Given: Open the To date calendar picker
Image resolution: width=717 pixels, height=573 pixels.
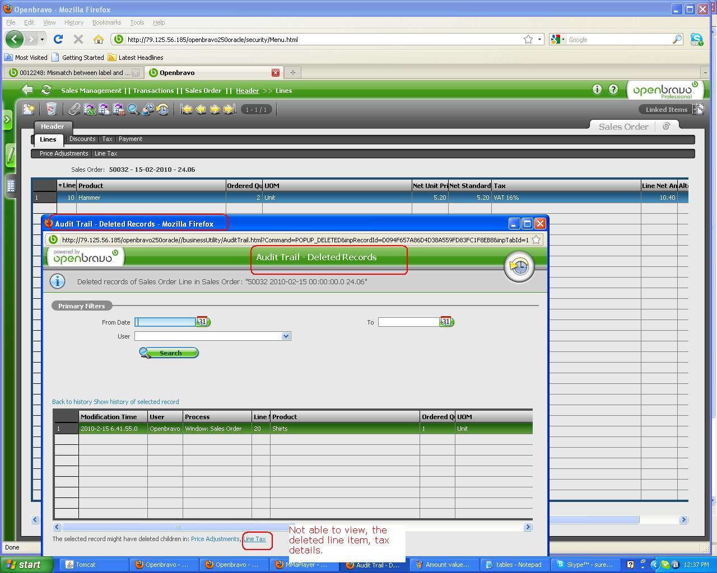Looking at the screenshot, I should coord(446,322).
